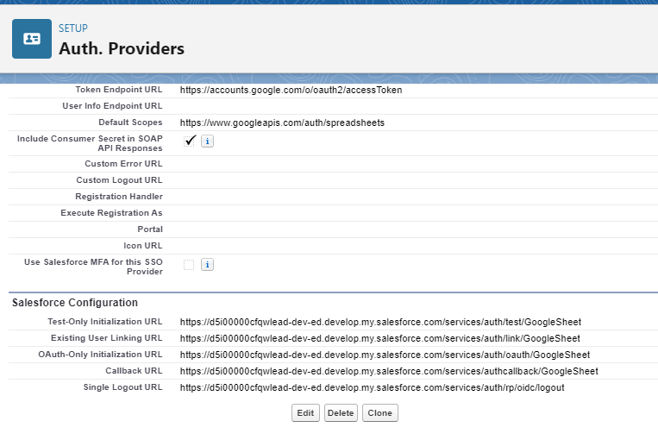658x440 pixels.
Task: Toggle Include Consumer Secret in SOAP checkbox
Action: (190, 141)
